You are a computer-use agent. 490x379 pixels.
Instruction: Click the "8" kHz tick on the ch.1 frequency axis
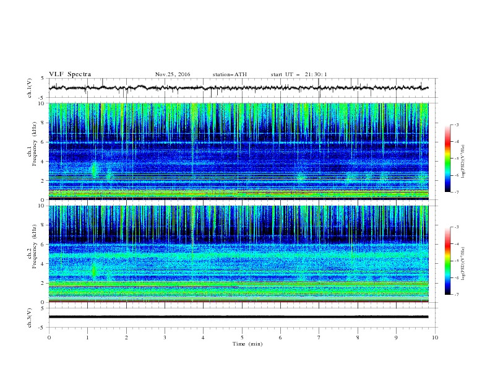pyautogui.click(x=43, y=123)
